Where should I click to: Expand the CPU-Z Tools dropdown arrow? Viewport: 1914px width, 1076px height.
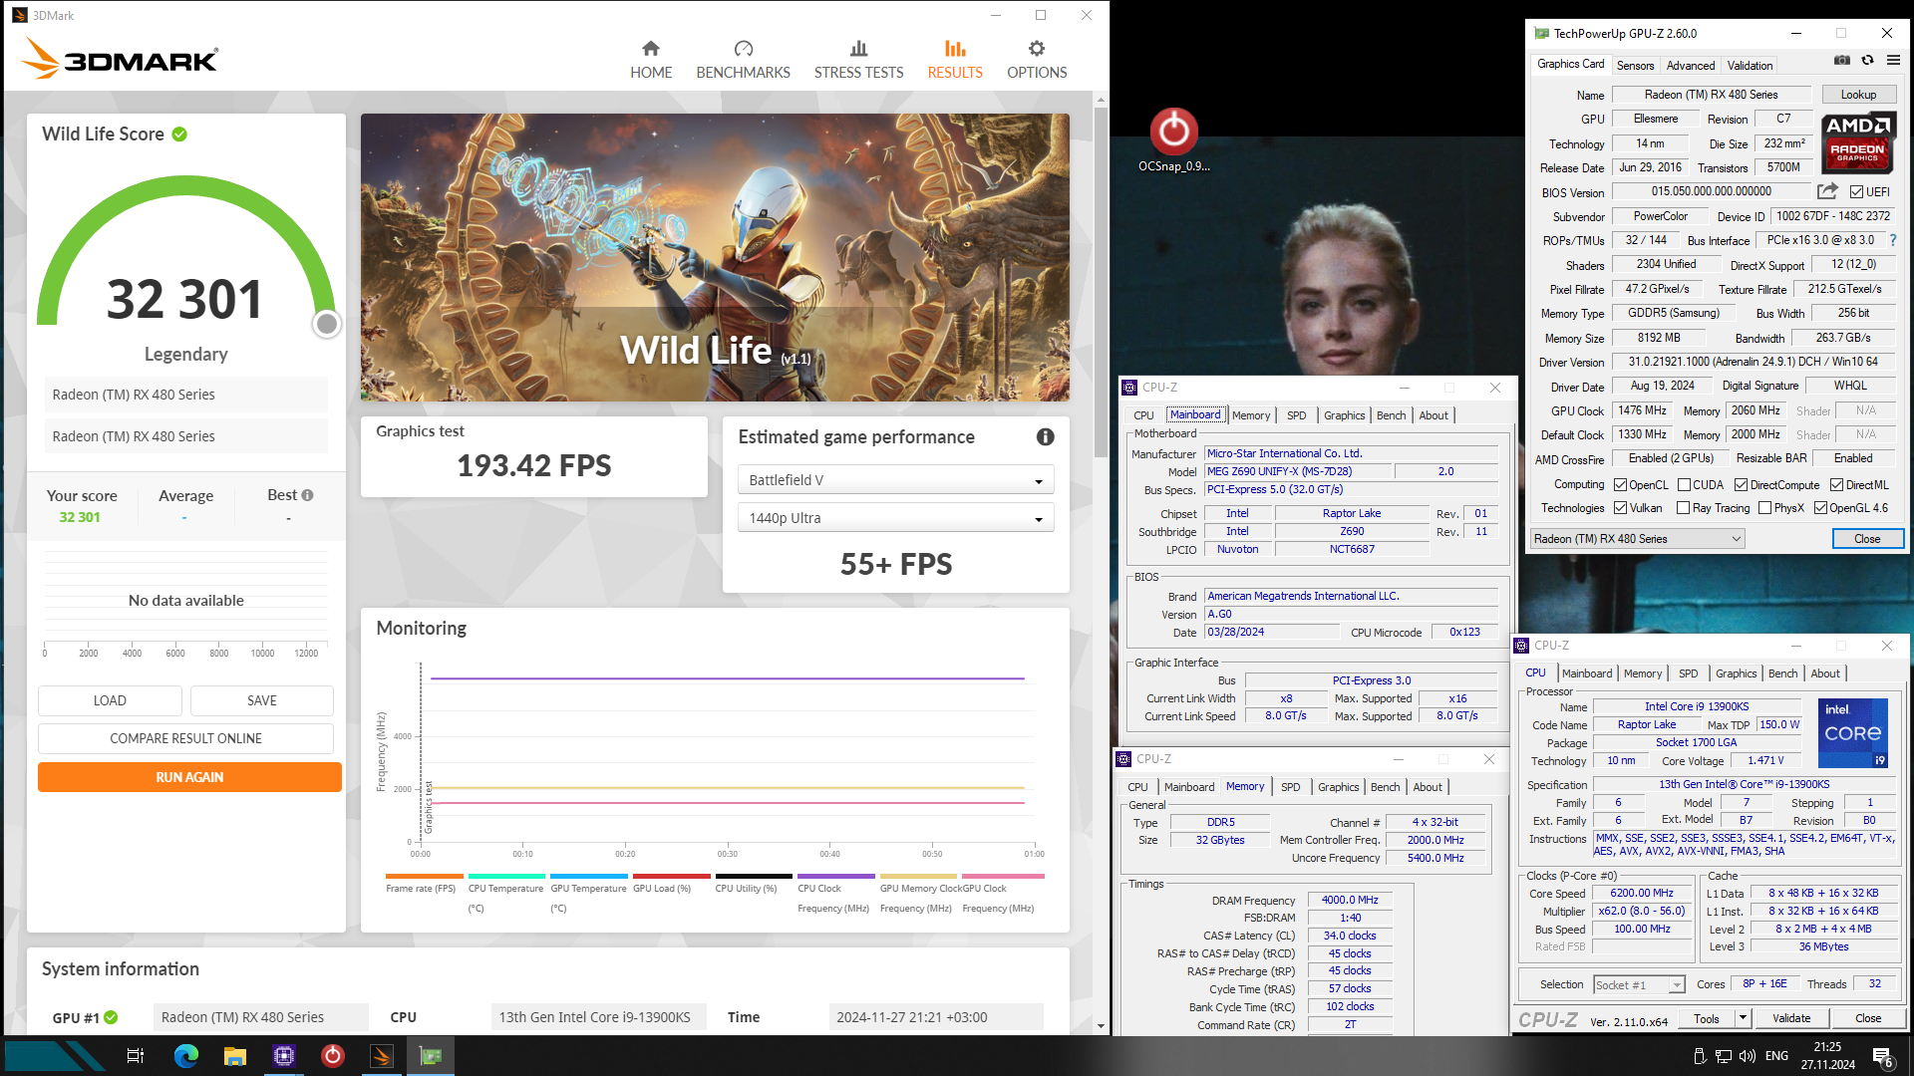[1743, 1018]
